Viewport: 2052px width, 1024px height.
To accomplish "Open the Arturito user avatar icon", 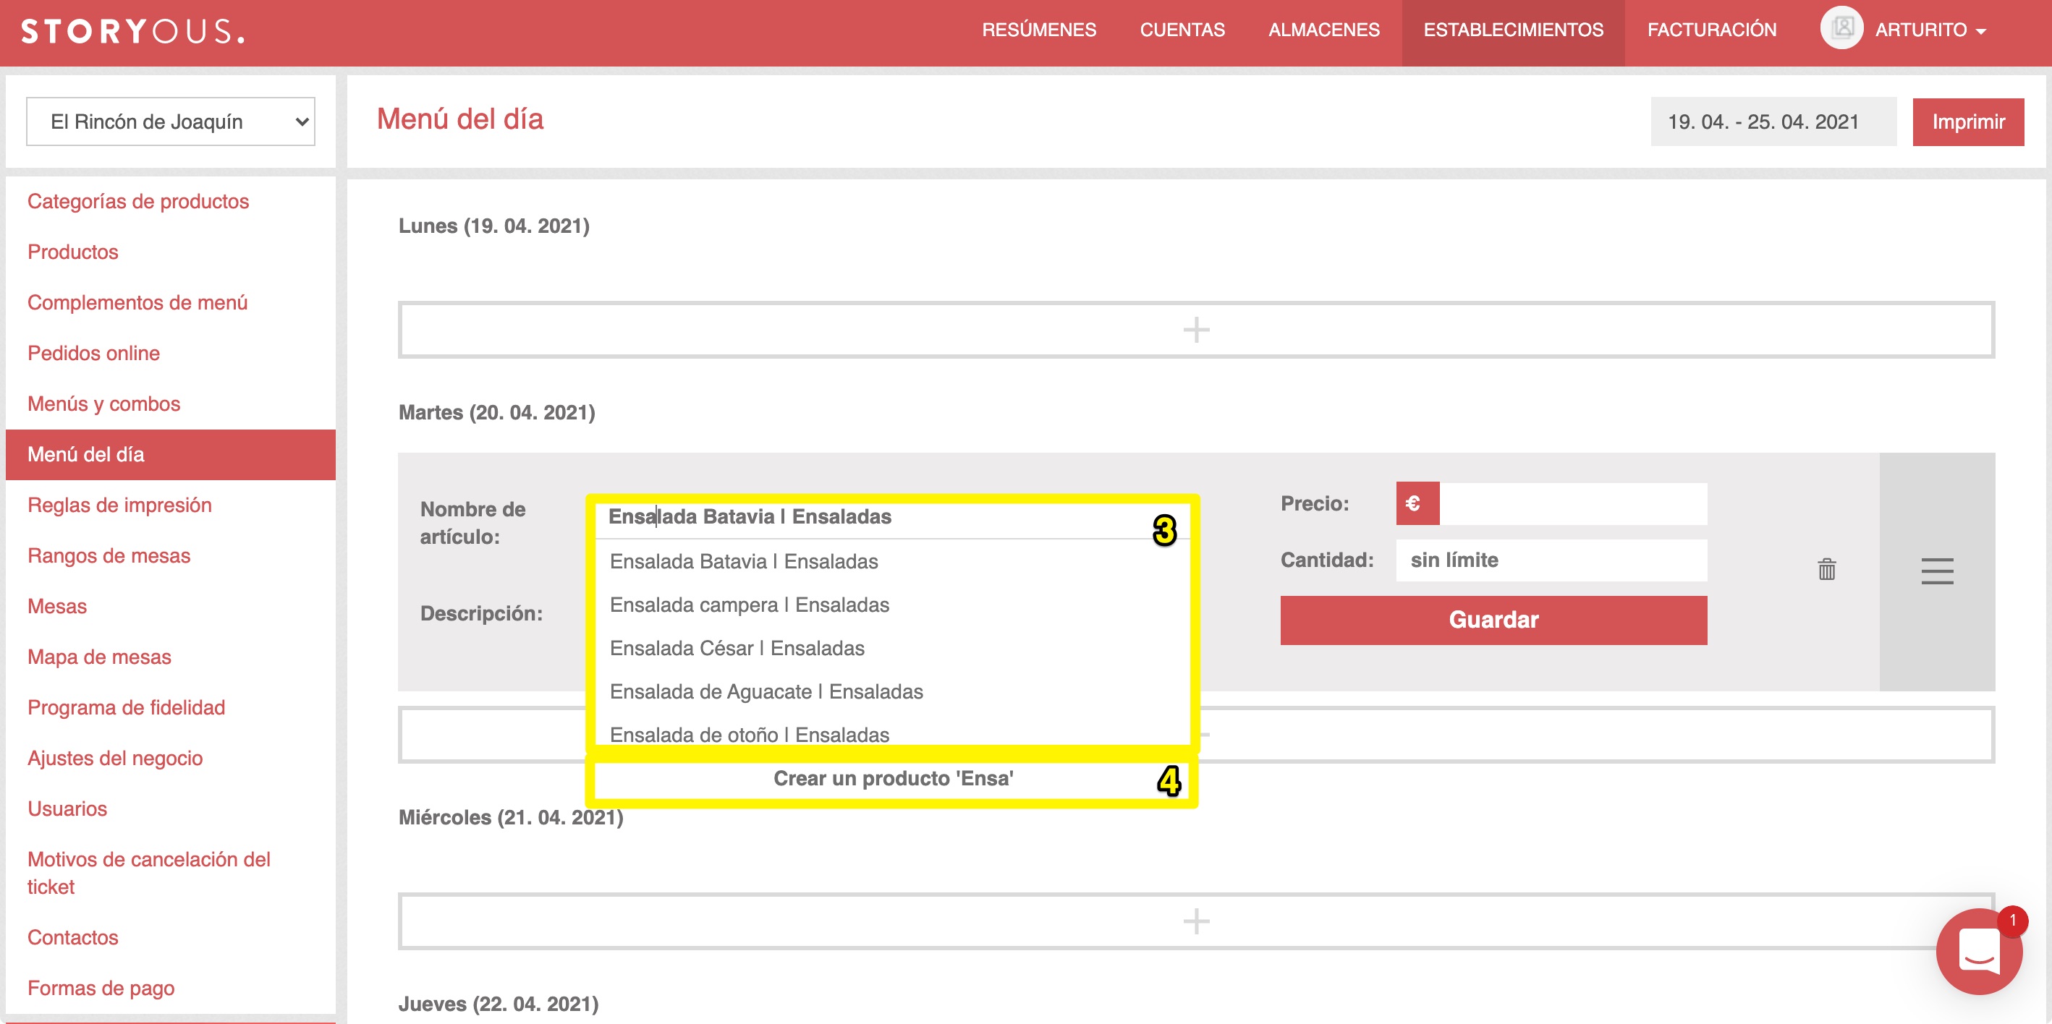I will [1841, 29].
